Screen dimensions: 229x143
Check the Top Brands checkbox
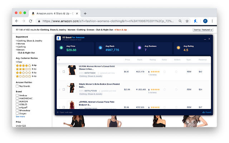tap(17, 86)
